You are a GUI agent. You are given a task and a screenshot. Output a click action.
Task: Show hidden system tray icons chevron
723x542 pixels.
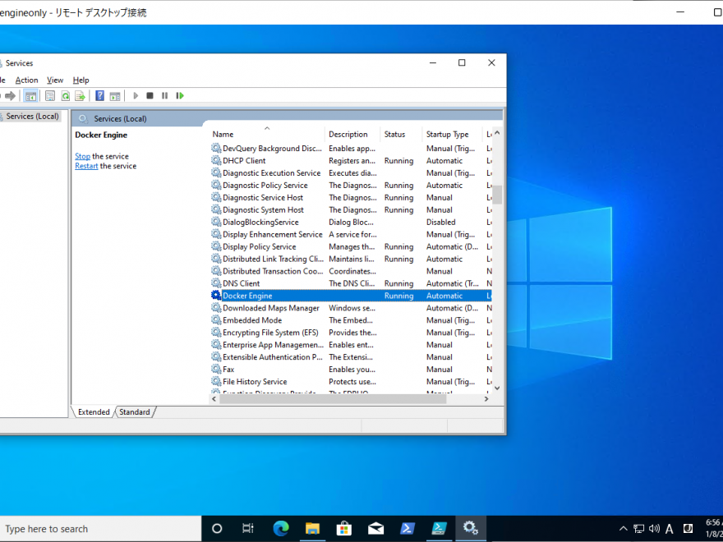point(623,529)
